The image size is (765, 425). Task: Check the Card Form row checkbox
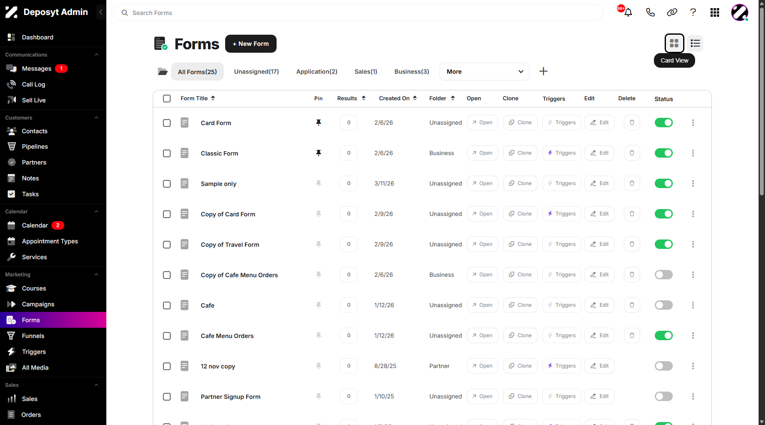[167, 123]
